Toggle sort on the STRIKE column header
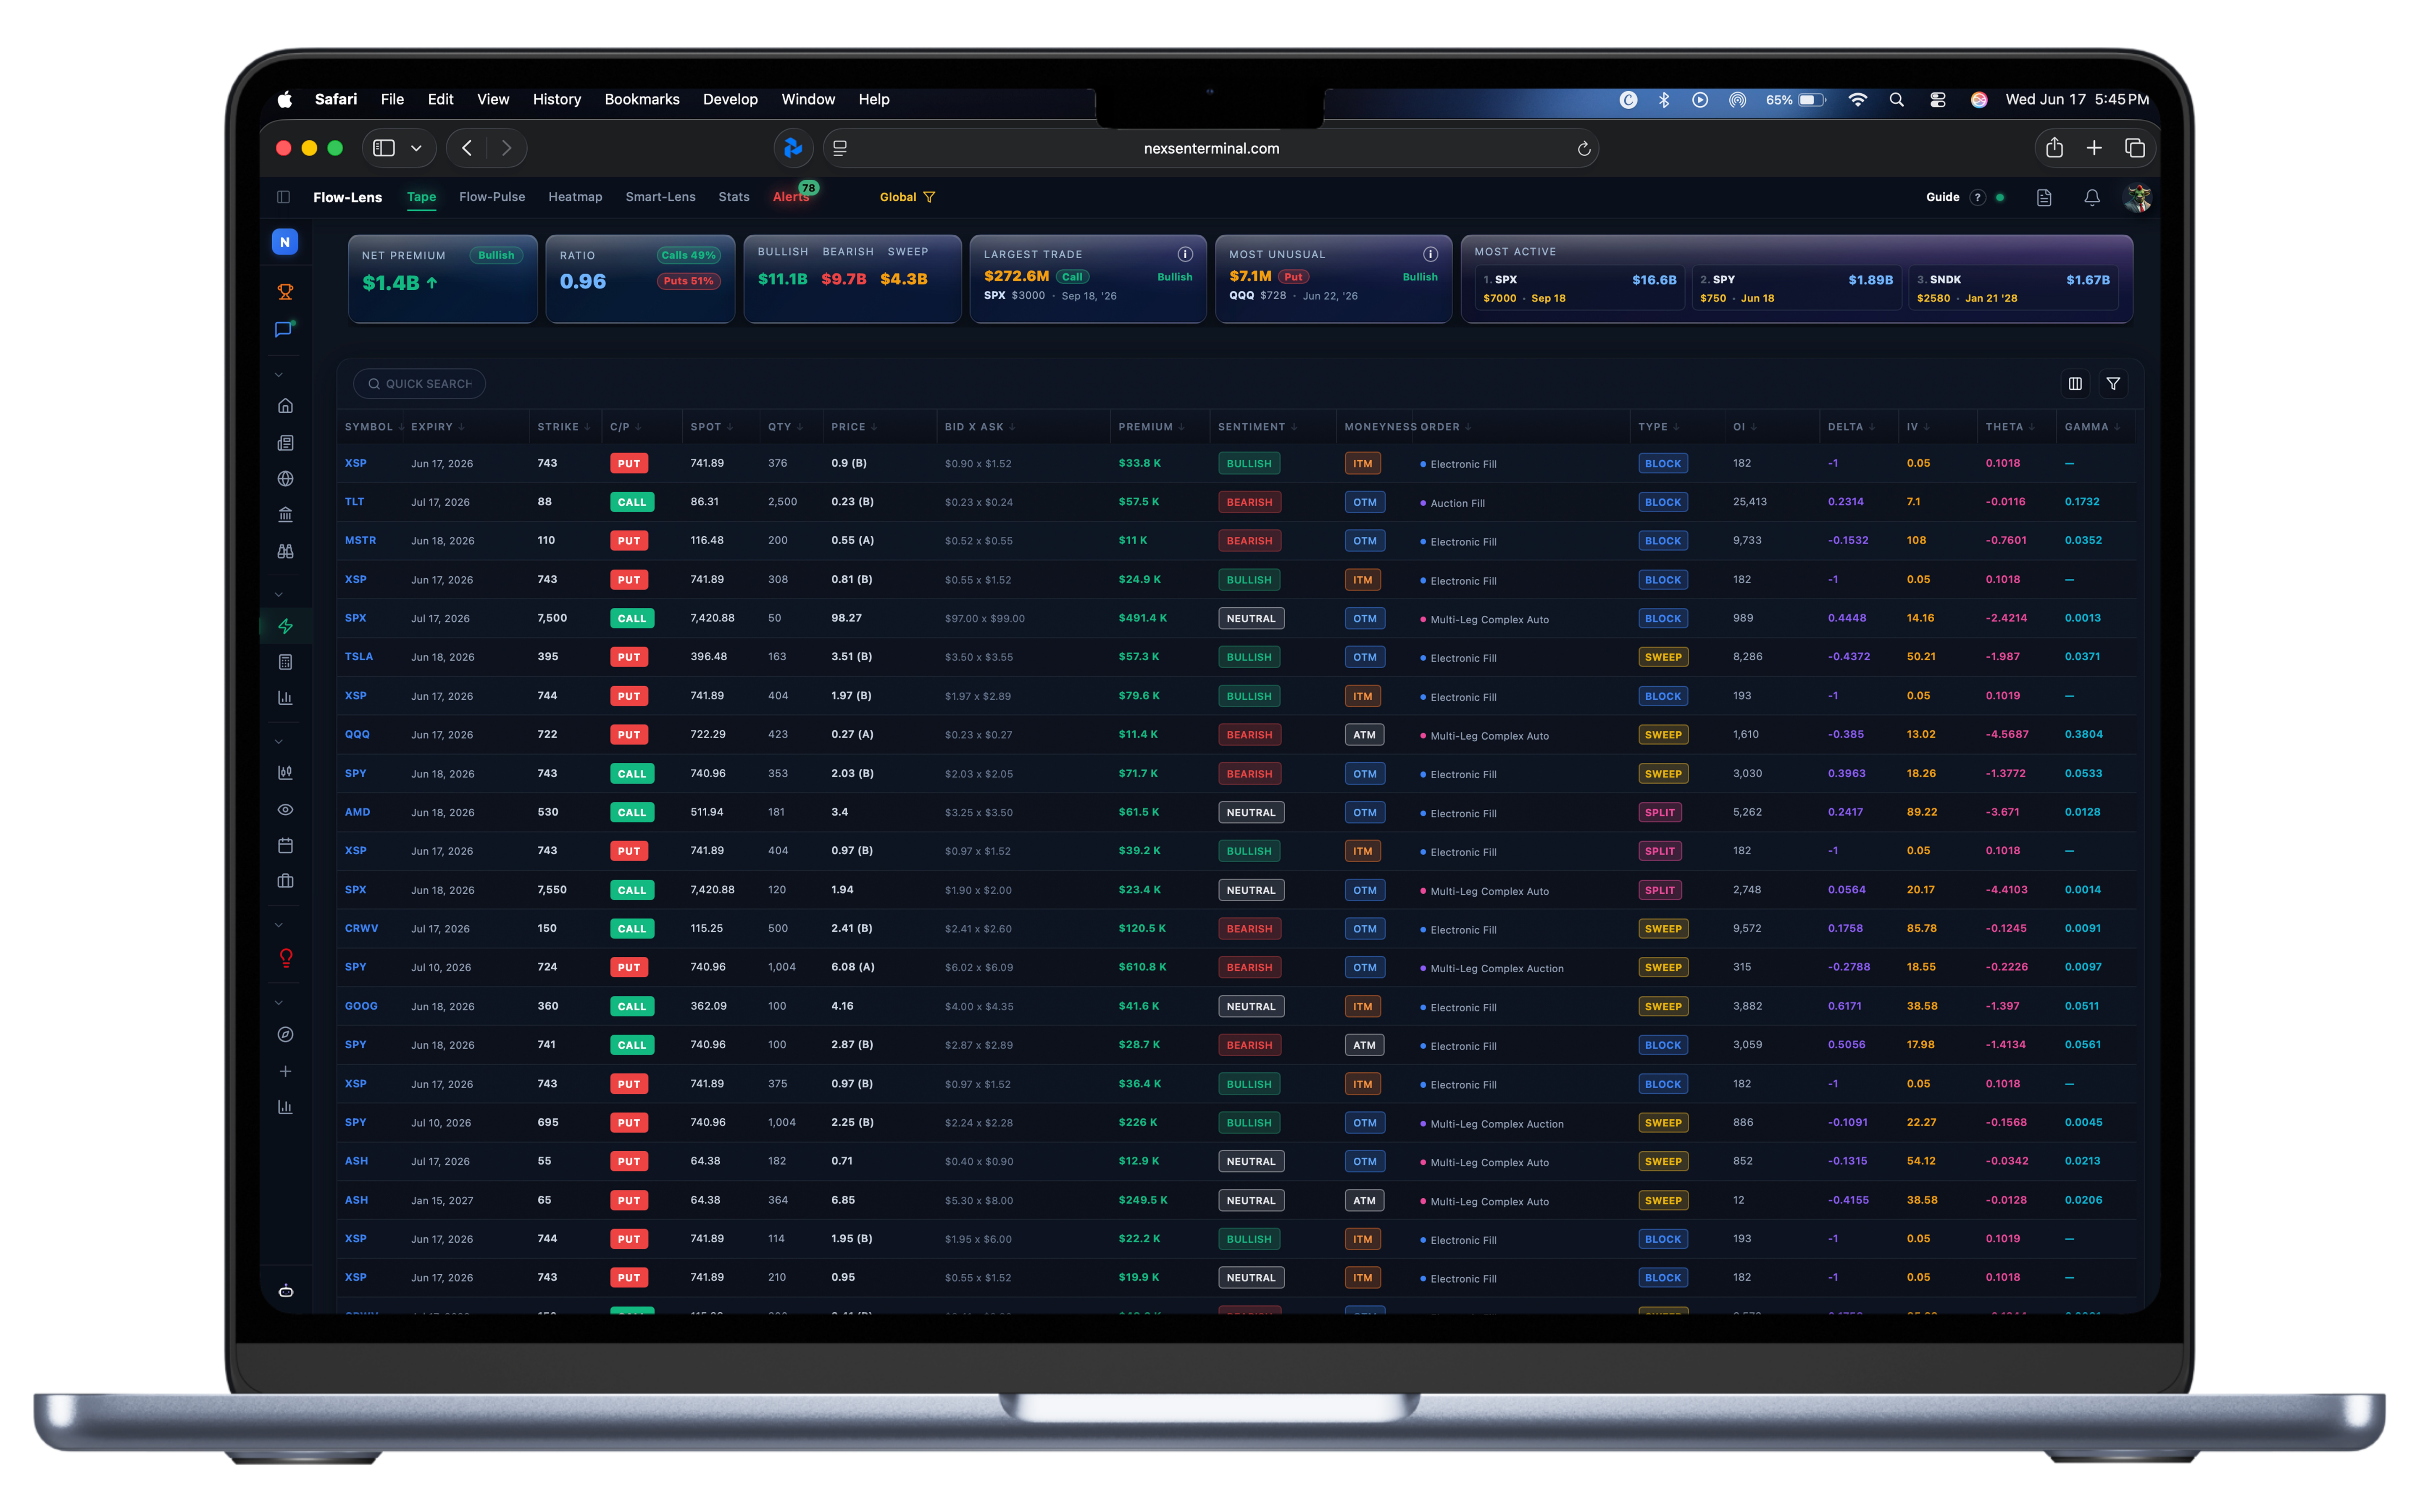 [x=564, y=427]
